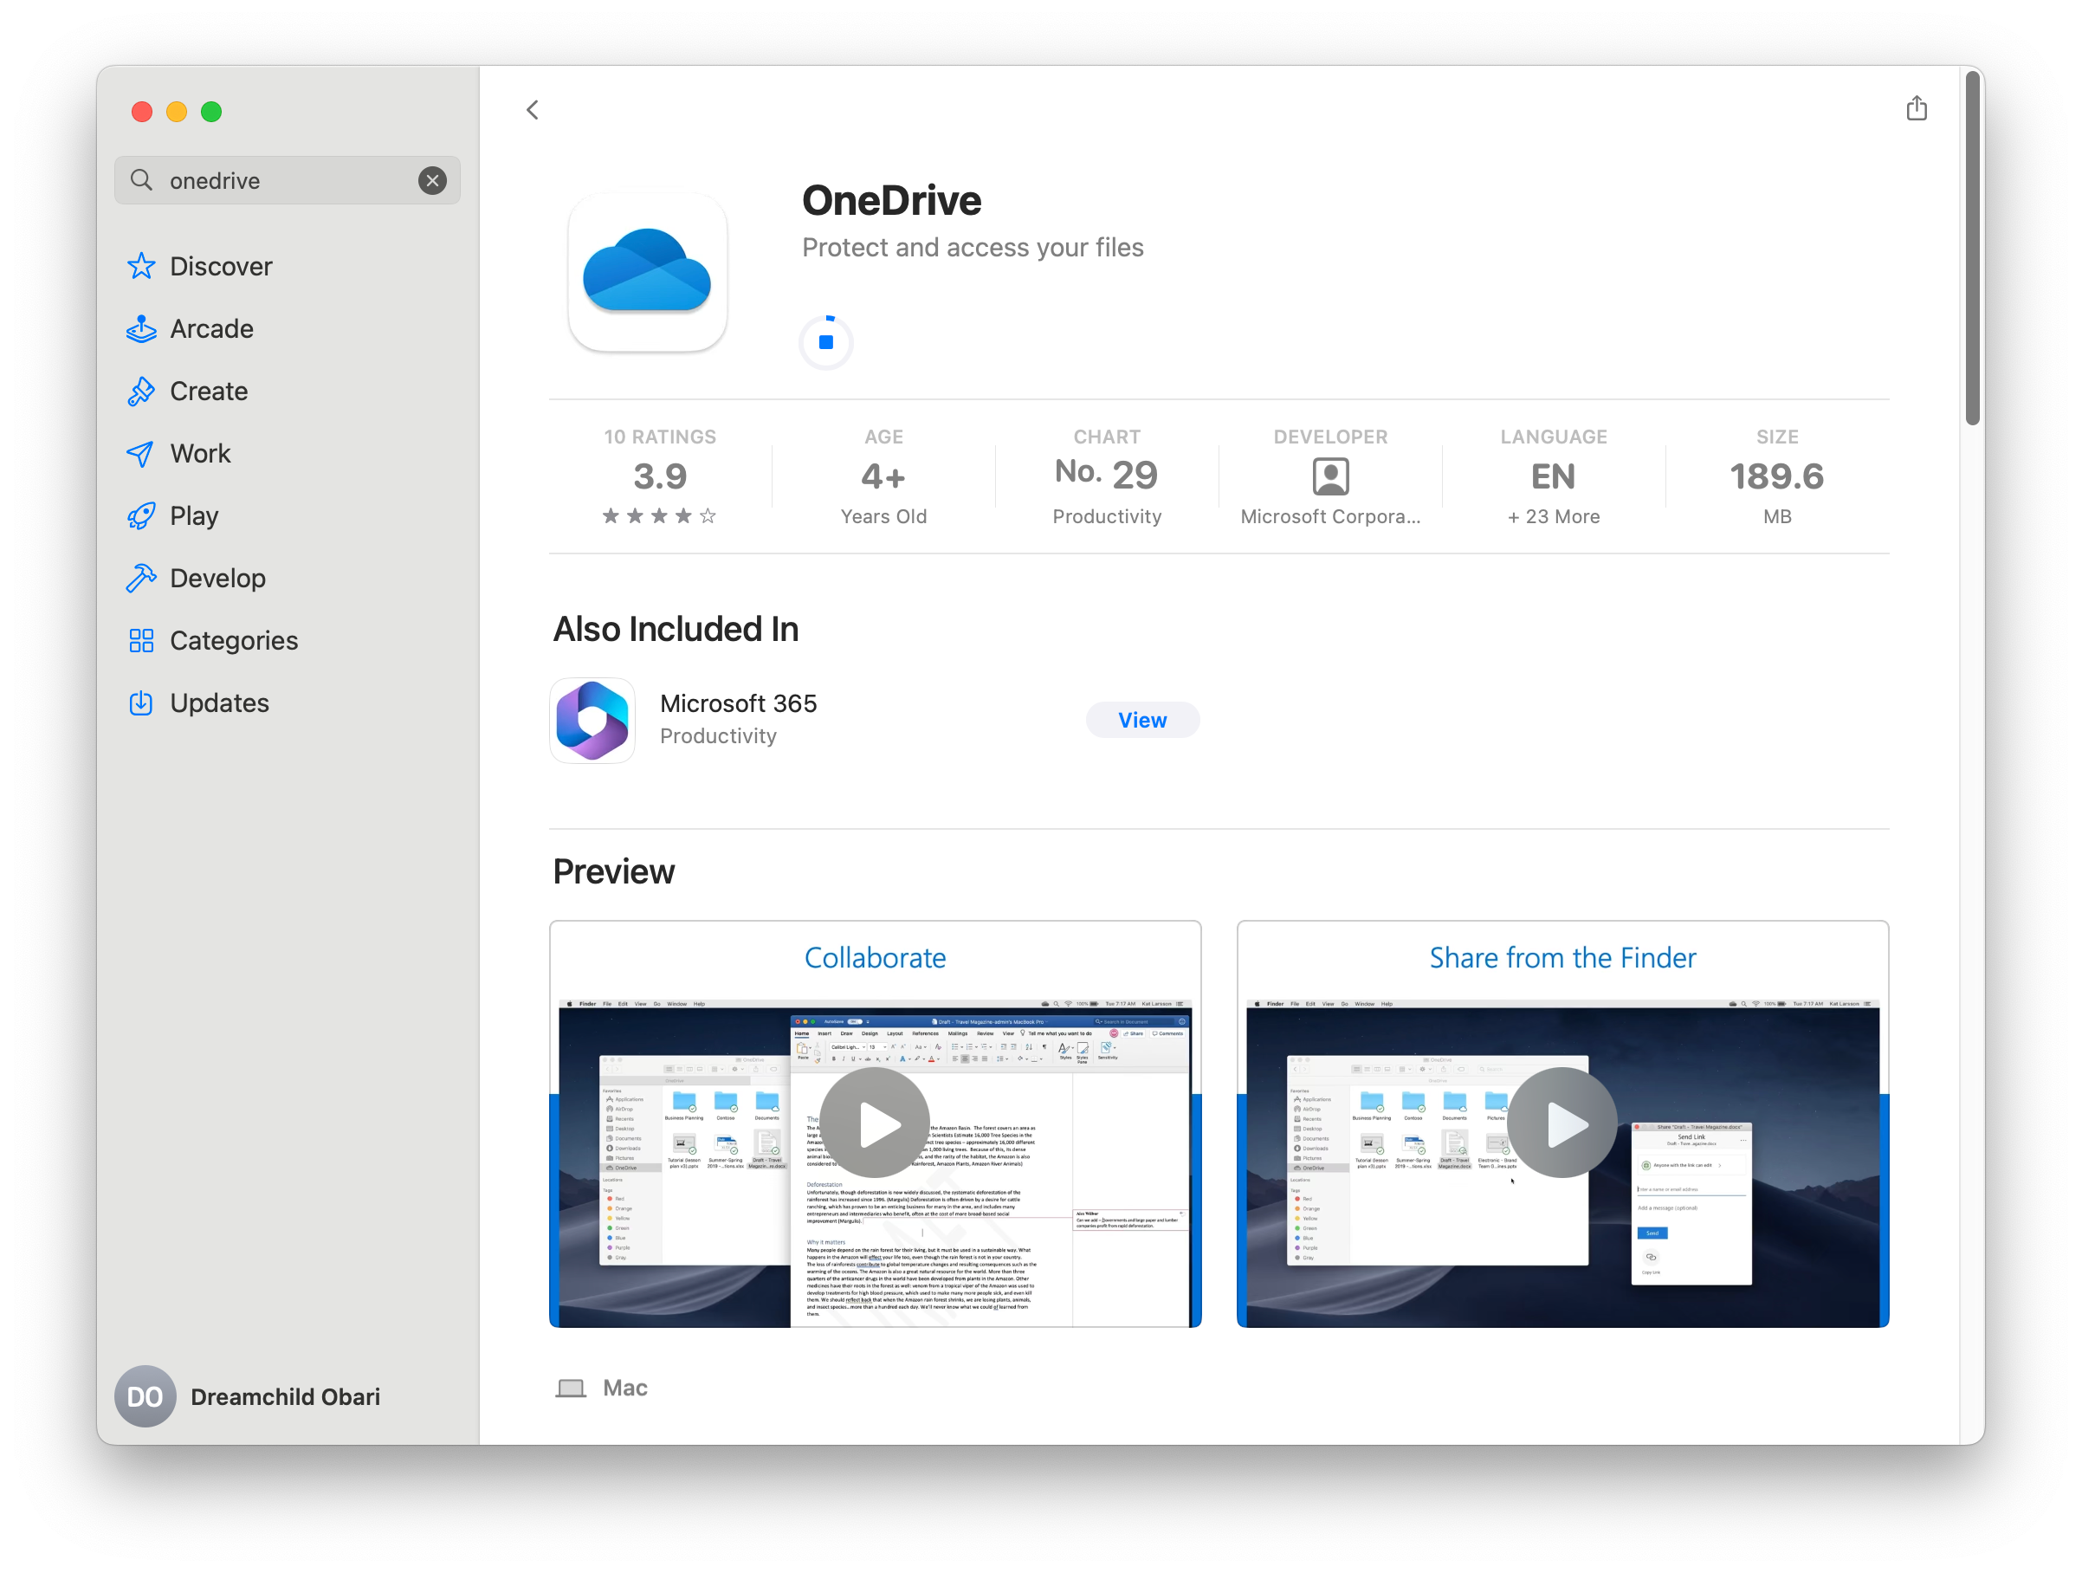Go to the Create section
The image size is (2082, 1573).
coord(207,391)
